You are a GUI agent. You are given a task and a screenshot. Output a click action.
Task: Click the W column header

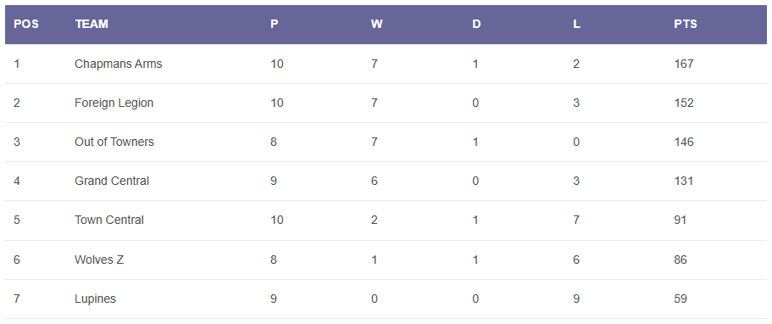(x=376, y=24)
